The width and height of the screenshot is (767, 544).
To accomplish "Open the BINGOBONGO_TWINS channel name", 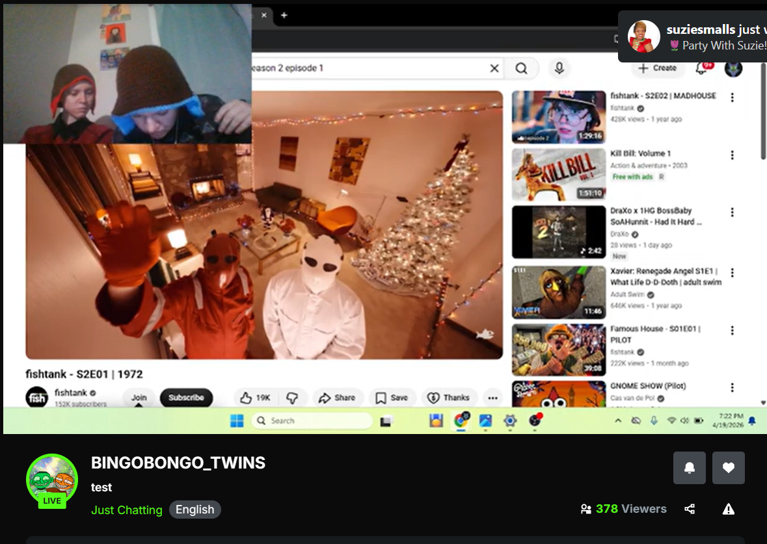I will [178, 463].
